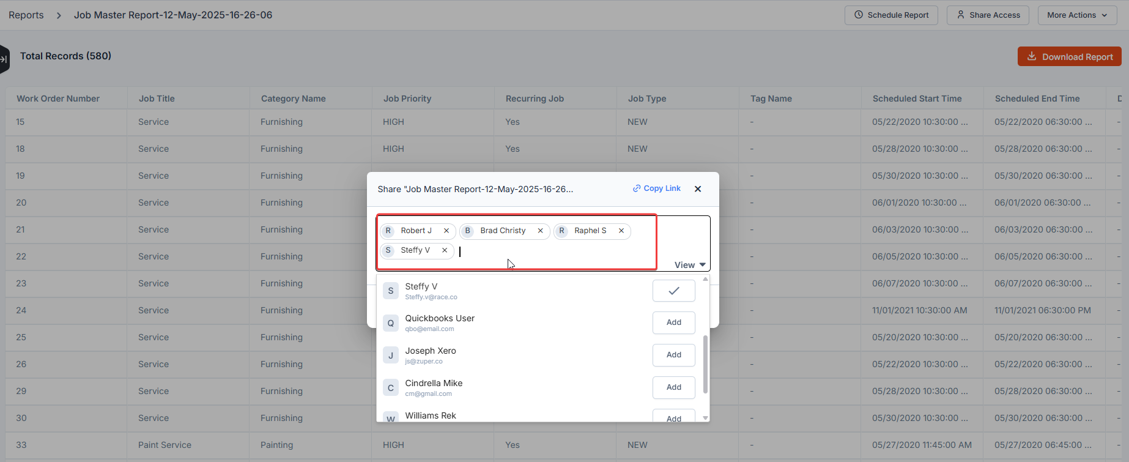Add Quickbooks User to share list

pyautogui.click(x=674, y=322)
